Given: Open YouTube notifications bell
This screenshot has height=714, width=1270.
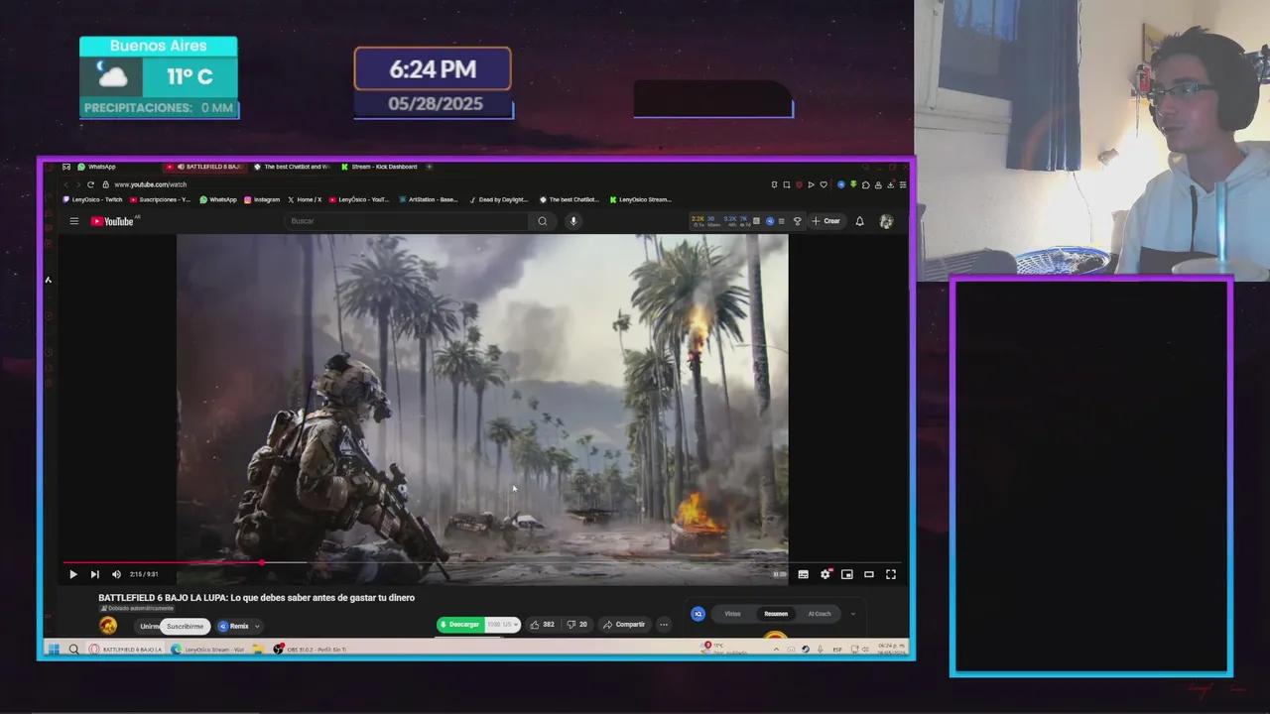Looking at the screenshot, I should click(859, 221).
